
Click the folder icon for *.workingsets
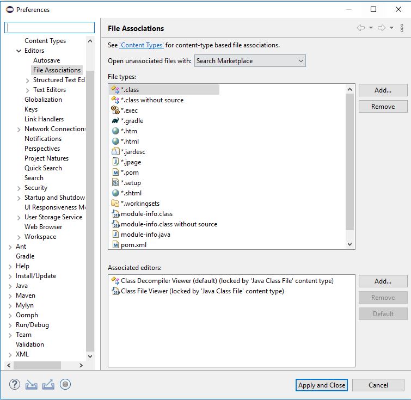[x=115, y=203]
